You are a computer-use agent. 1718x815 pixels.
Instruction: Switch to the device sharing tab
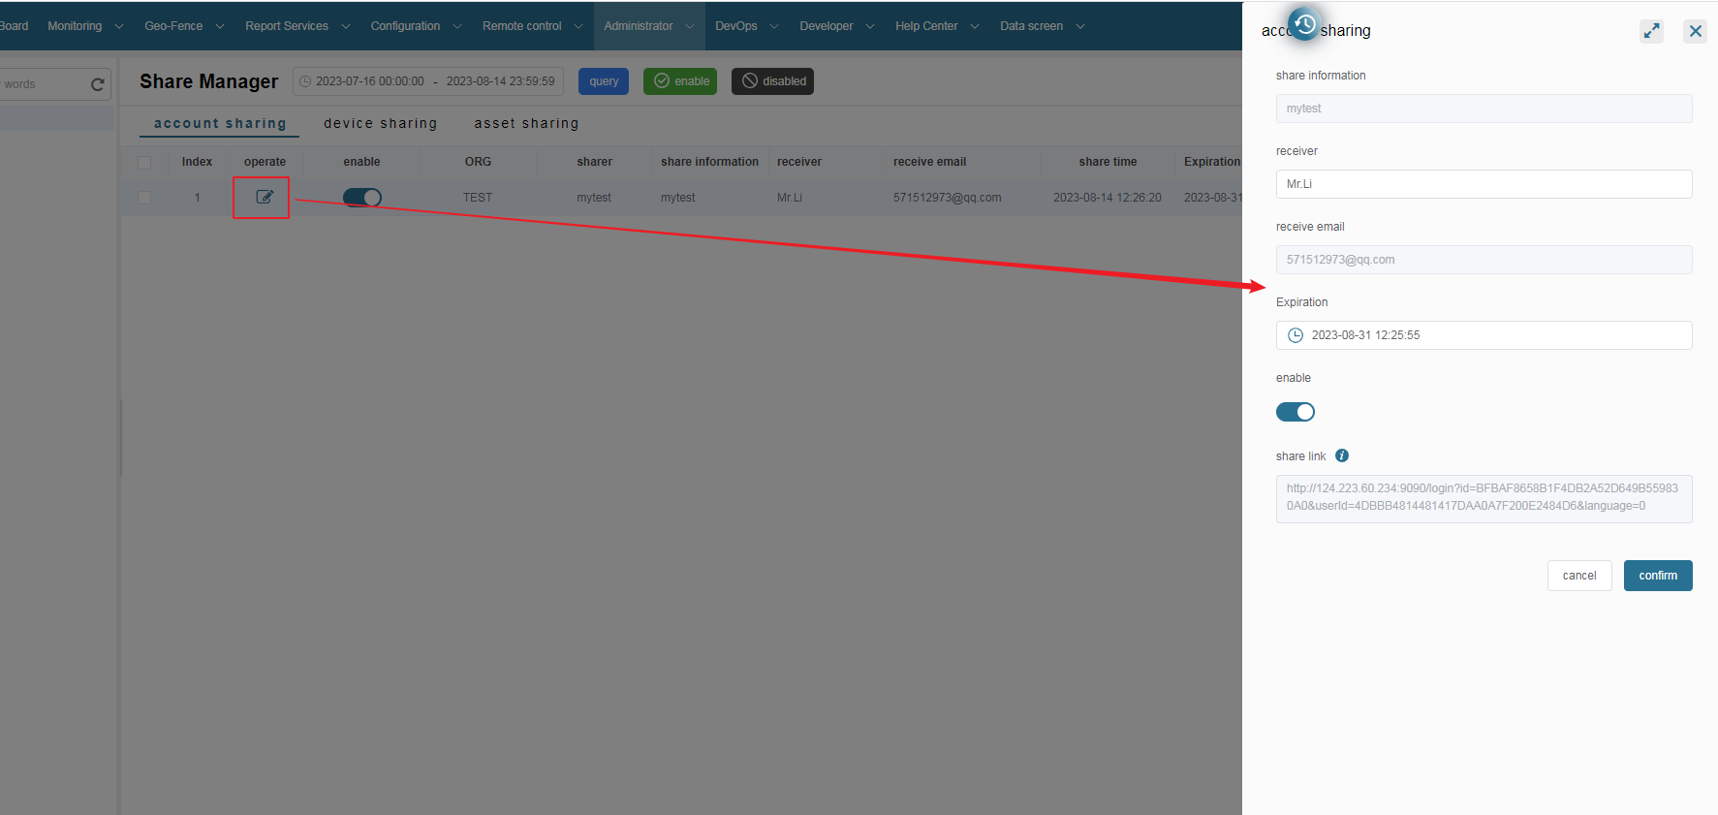point(380,123)
